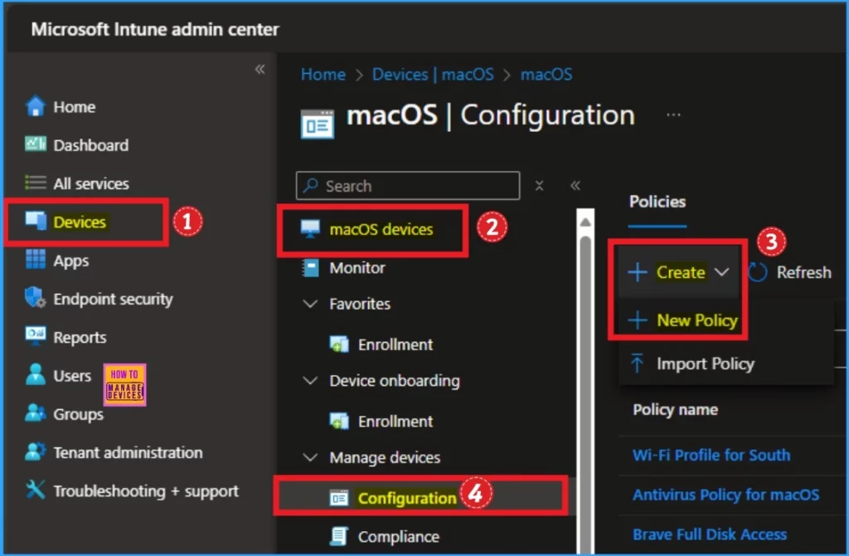Viewport: 849px width, 556px height.
Task: Open the Reports icon in sidebar
Action: pyautogui.click(x=36, y=335)
